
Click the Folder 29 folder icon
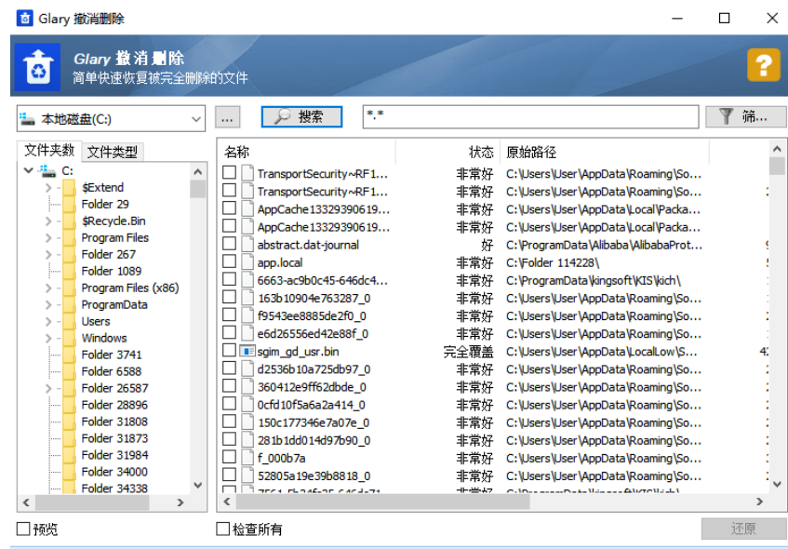[69, 204]
